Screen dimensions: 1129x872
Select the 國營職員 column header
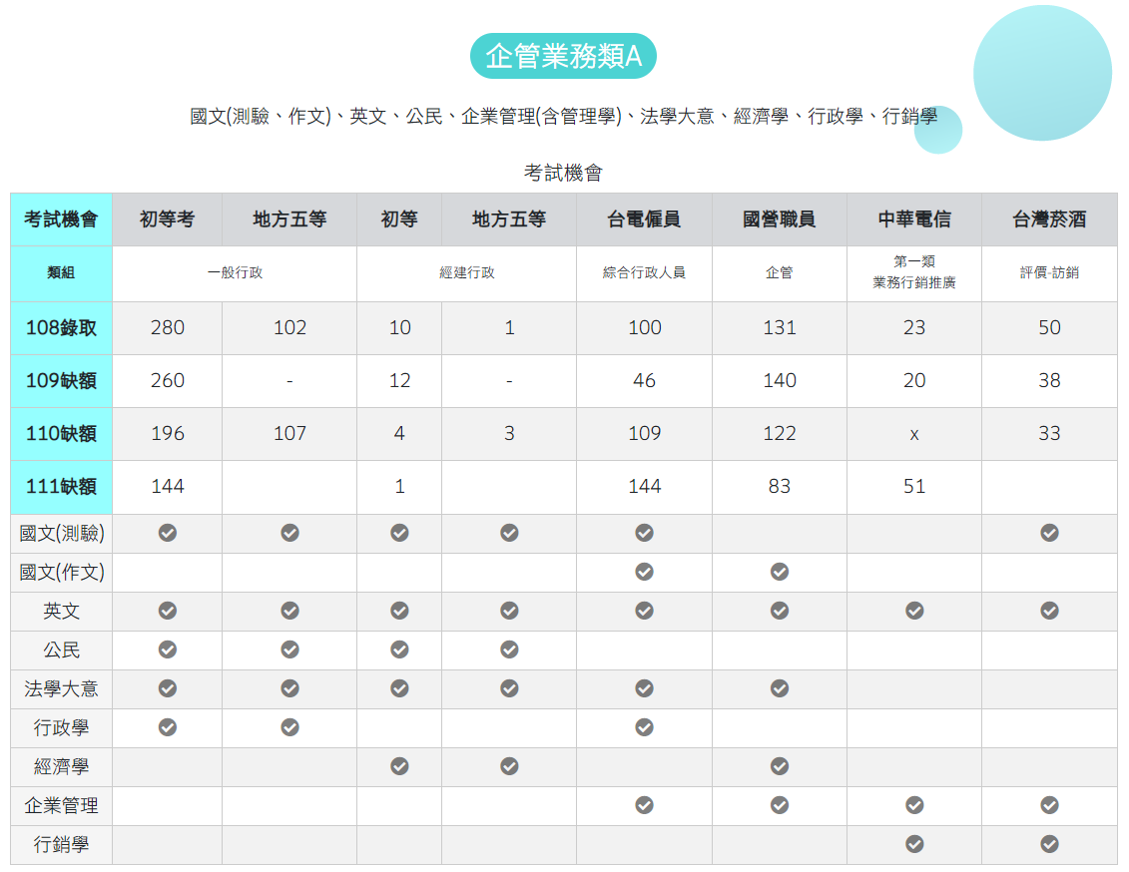click(780, 219)
